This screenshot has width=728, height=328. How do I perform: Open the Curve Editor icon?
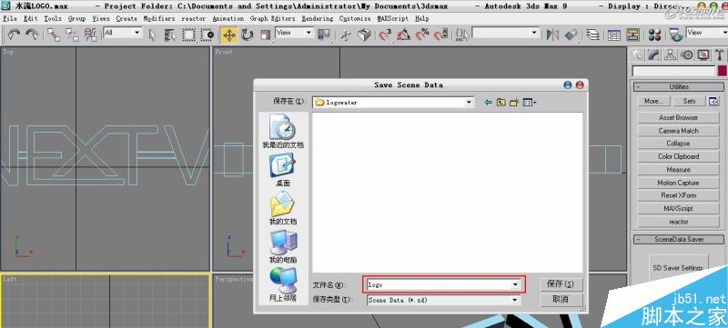click(614, 35)
